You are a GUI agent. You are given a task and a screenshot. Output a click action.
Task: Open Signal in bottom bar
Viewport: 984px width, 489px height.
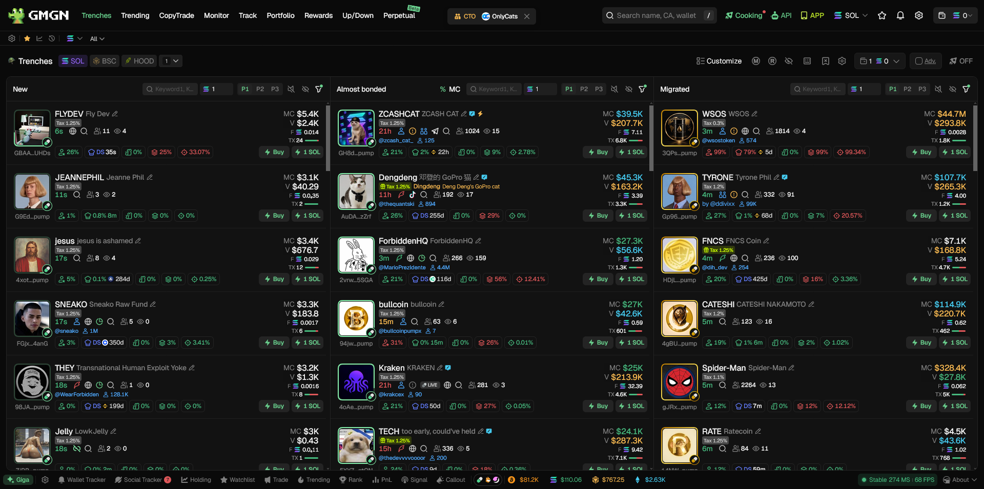click(414, 480)
